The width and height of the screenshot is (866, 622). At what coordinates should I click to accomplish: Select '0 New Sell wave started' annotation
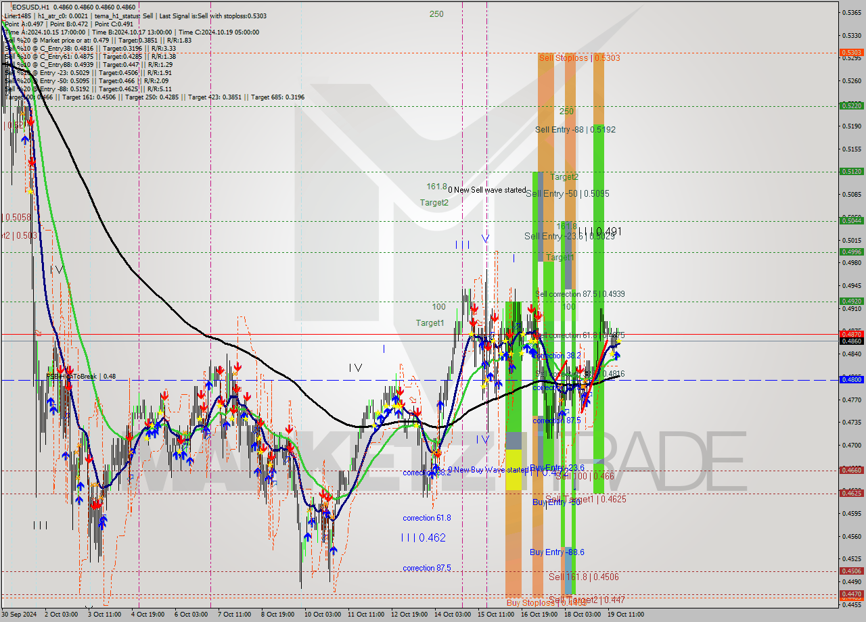(487, 190)
